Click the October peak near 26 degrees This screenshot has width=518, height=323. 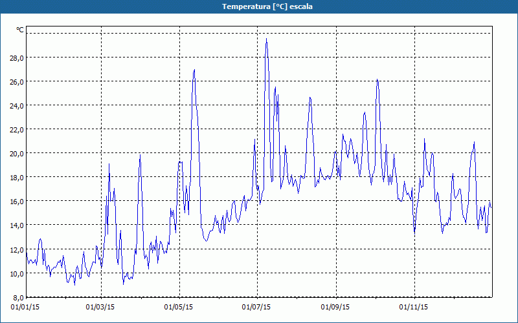pyautogui.click(x=377, y=79)
